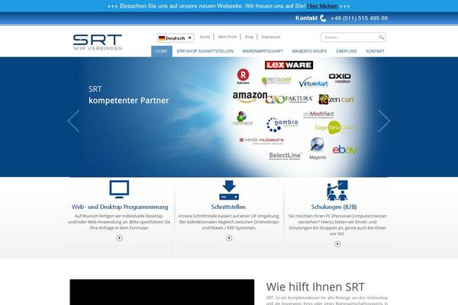Click the Schulungen (B2B) heading

[334, 207]
